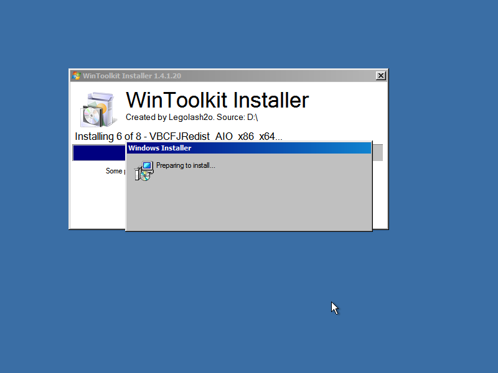Click "Installing 6 of 8" status line
The width and height of the screenshot is (498, 373).
pos(179,136)
